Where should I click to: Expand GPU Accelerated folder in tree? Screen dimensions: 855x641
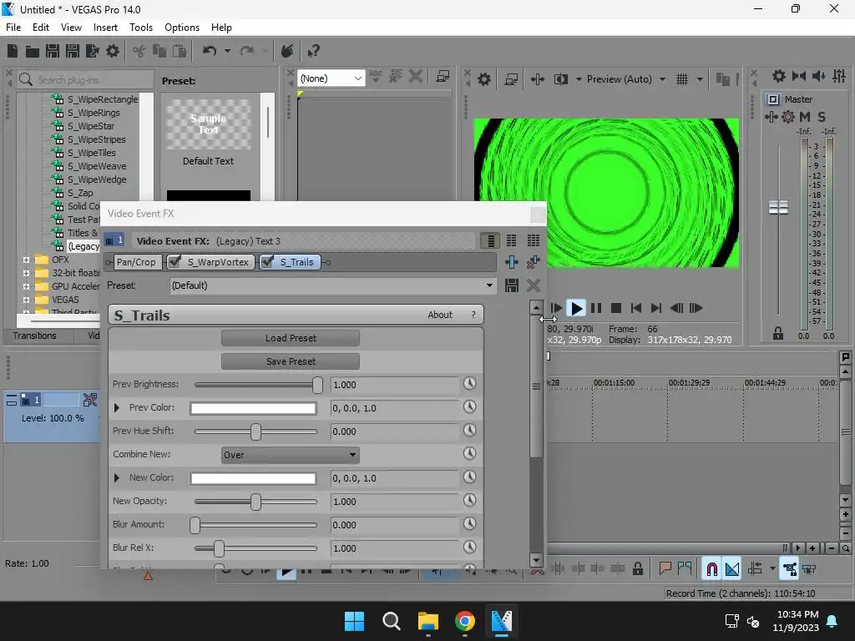26,287
